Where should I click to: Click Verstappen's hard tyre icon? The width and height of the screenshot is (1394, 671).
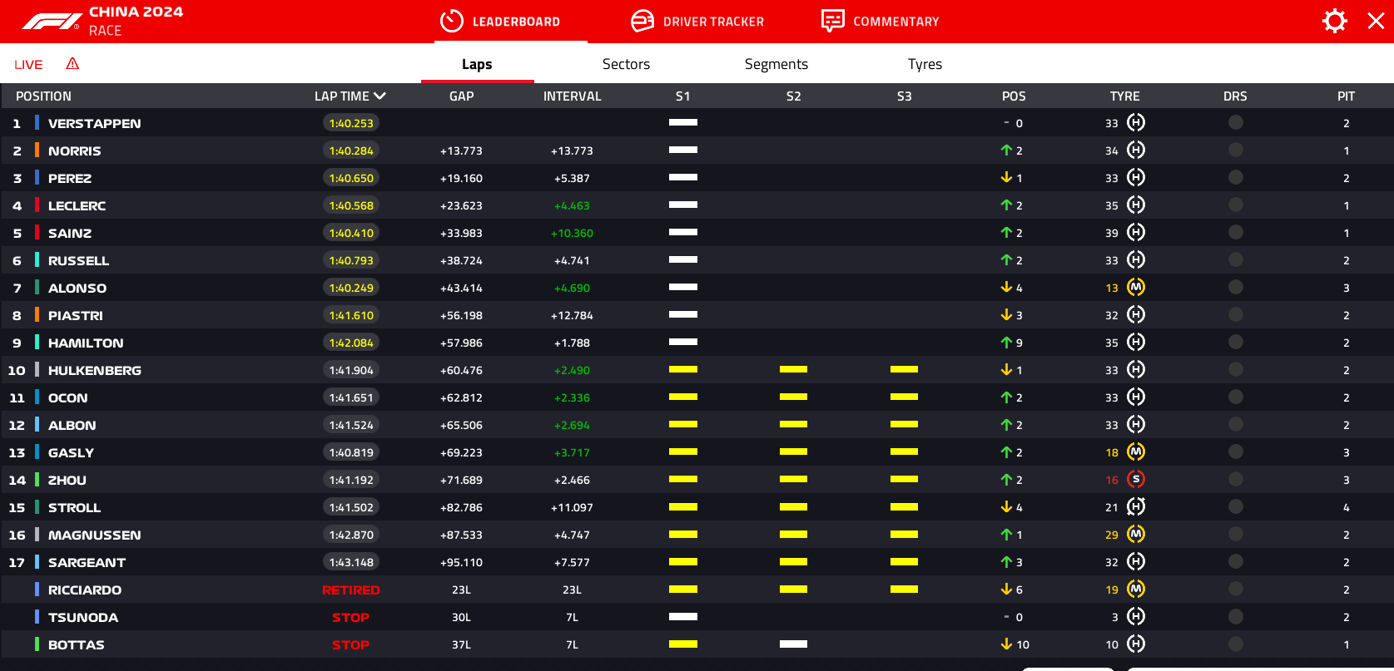pos(1136,123)
